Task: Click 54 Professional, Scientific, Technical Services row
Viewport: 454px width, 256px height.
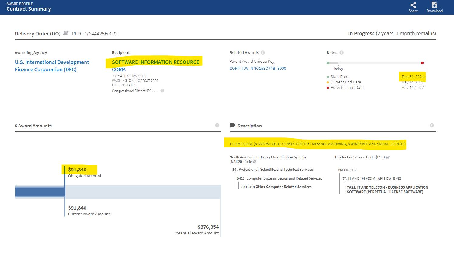Action: 272,170
